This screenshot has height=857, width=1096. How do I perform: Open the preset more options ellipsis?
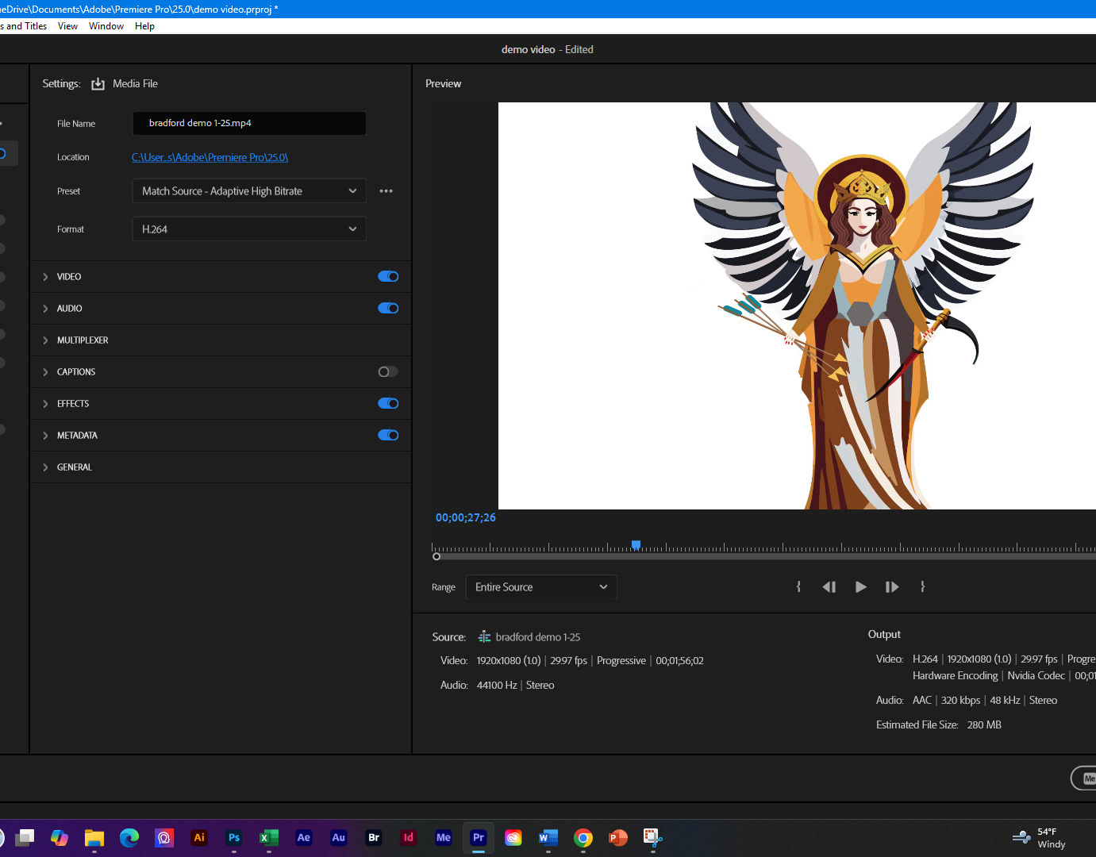tap(386, 191)
